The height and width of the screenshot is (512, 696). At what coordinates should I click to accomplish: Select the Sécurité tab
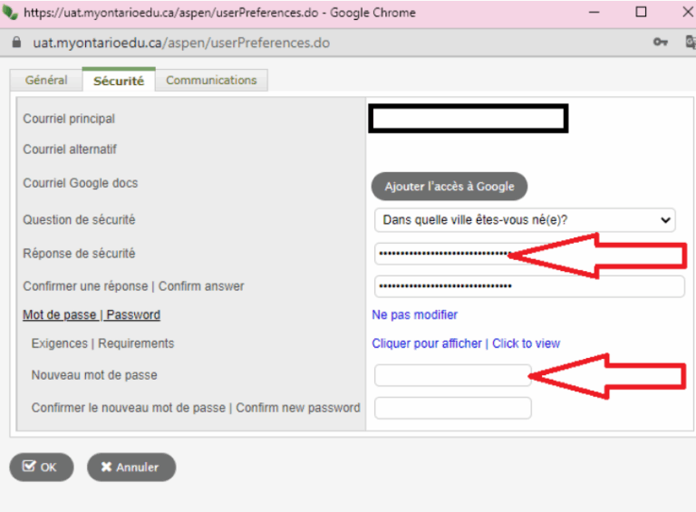point(119,81)
